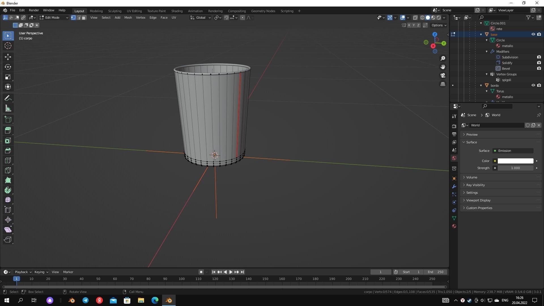Select the Poly Build tool
The height and width of the screenshot is (306, 544).
point(8,180)
